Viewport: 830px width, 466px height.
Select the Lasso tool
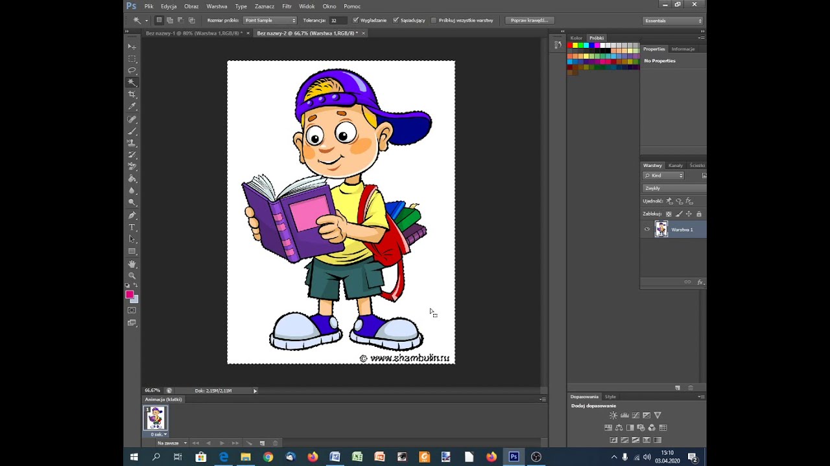(132, 71)
